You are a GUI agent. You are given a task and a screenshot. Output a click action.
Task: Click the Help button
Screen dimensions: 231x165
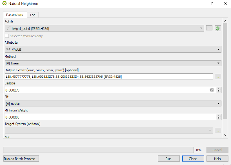[217, 159]
